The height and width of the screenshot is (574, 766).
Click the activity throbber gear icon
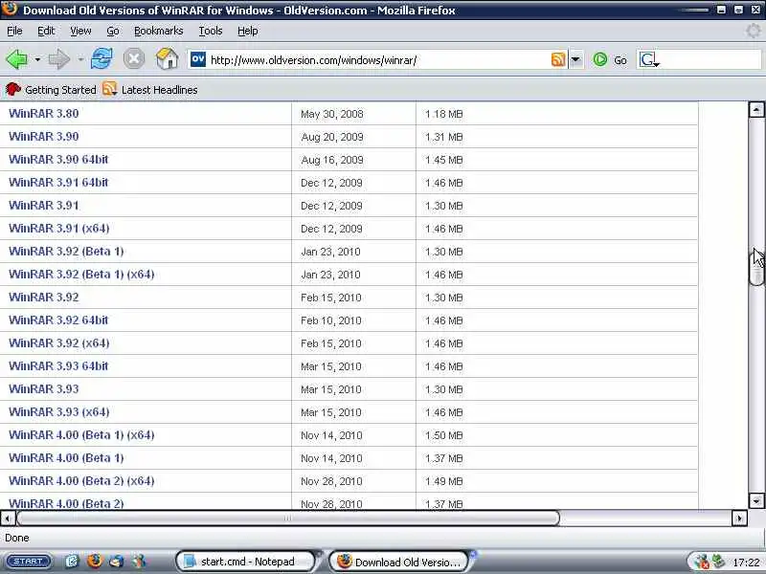pos(753,31)
